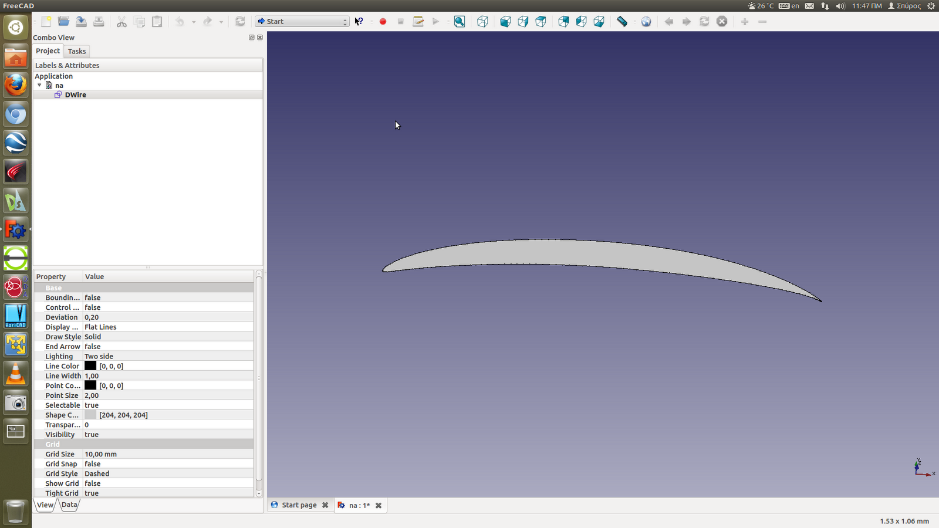Viewport: 939px width, 528px height.
Task: Switch to the Tasks tab
Action: pos(76,51)
